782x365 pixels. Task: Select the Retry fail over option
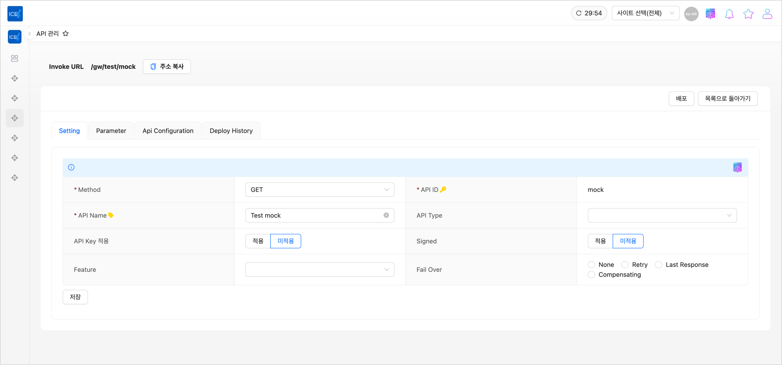(x=625, y=265)
